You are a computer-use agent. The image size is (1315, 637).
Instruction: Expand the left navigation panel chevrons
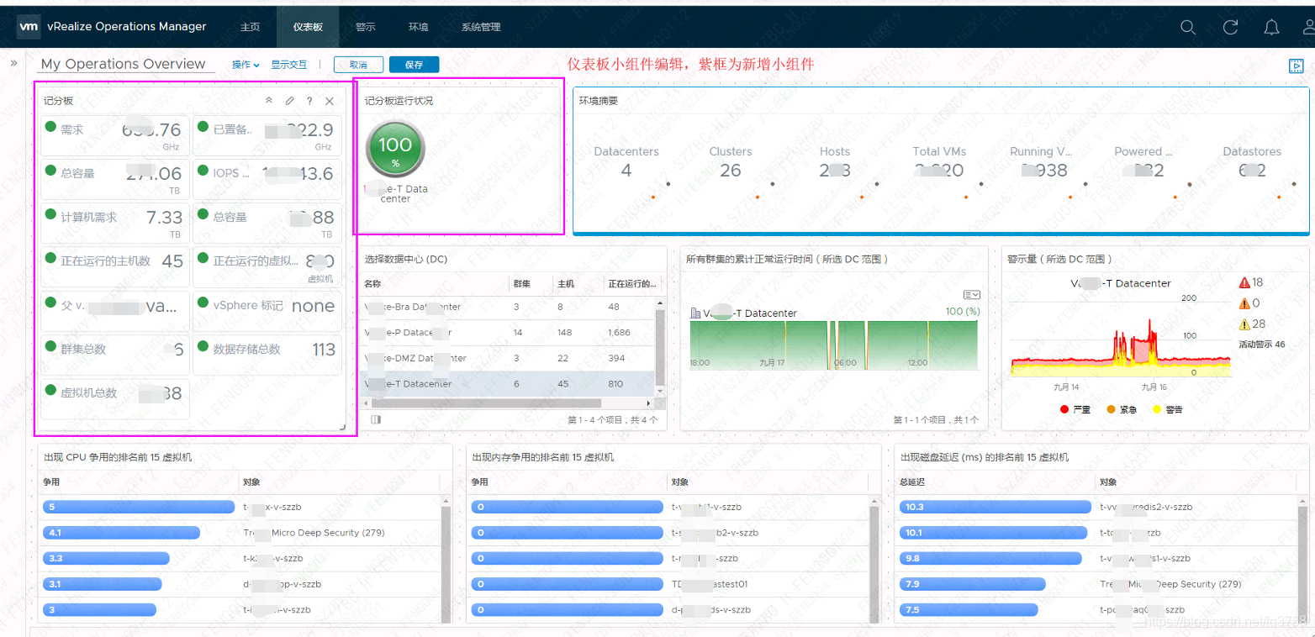(14, 63)
